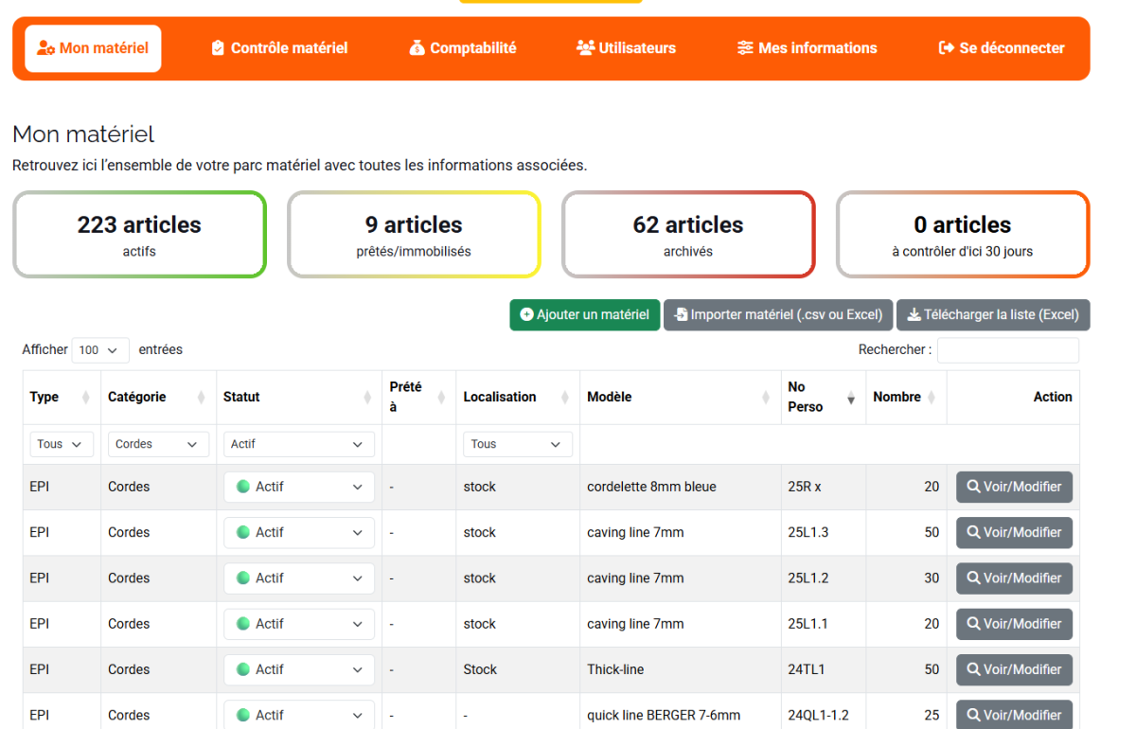1136x729 pixels.
Task: Go to Comptabilité section
Action: [x=463, y=48]
